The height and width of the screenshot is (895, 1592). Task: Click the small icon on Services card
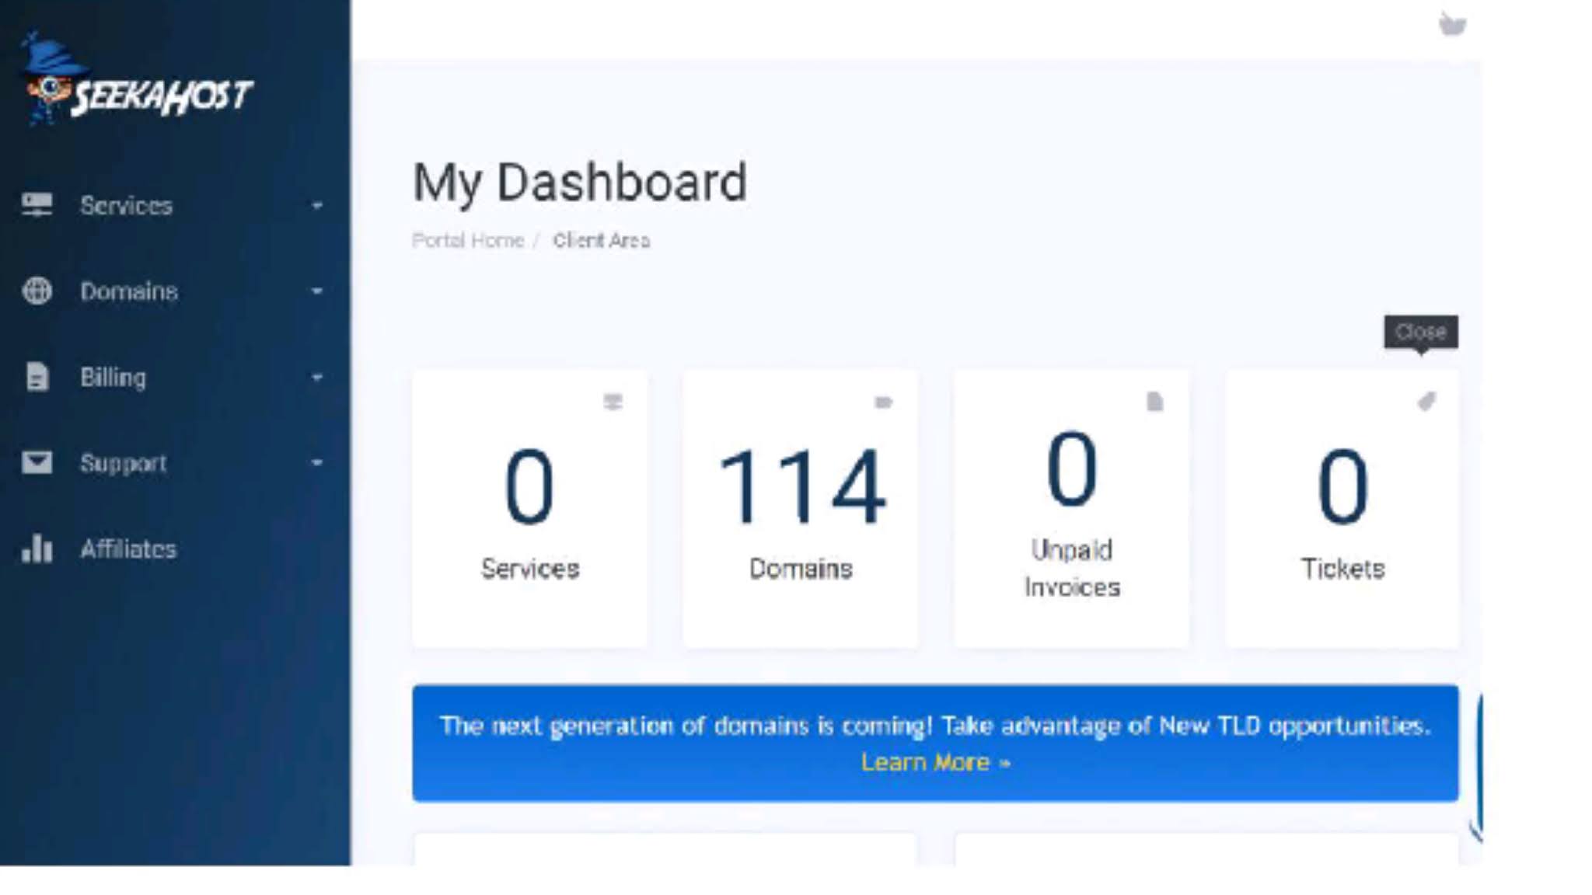point(613,402)
